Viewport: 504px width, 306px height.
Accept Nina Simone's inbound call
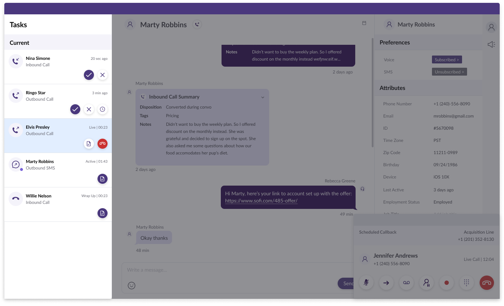(x=89, y=75)
